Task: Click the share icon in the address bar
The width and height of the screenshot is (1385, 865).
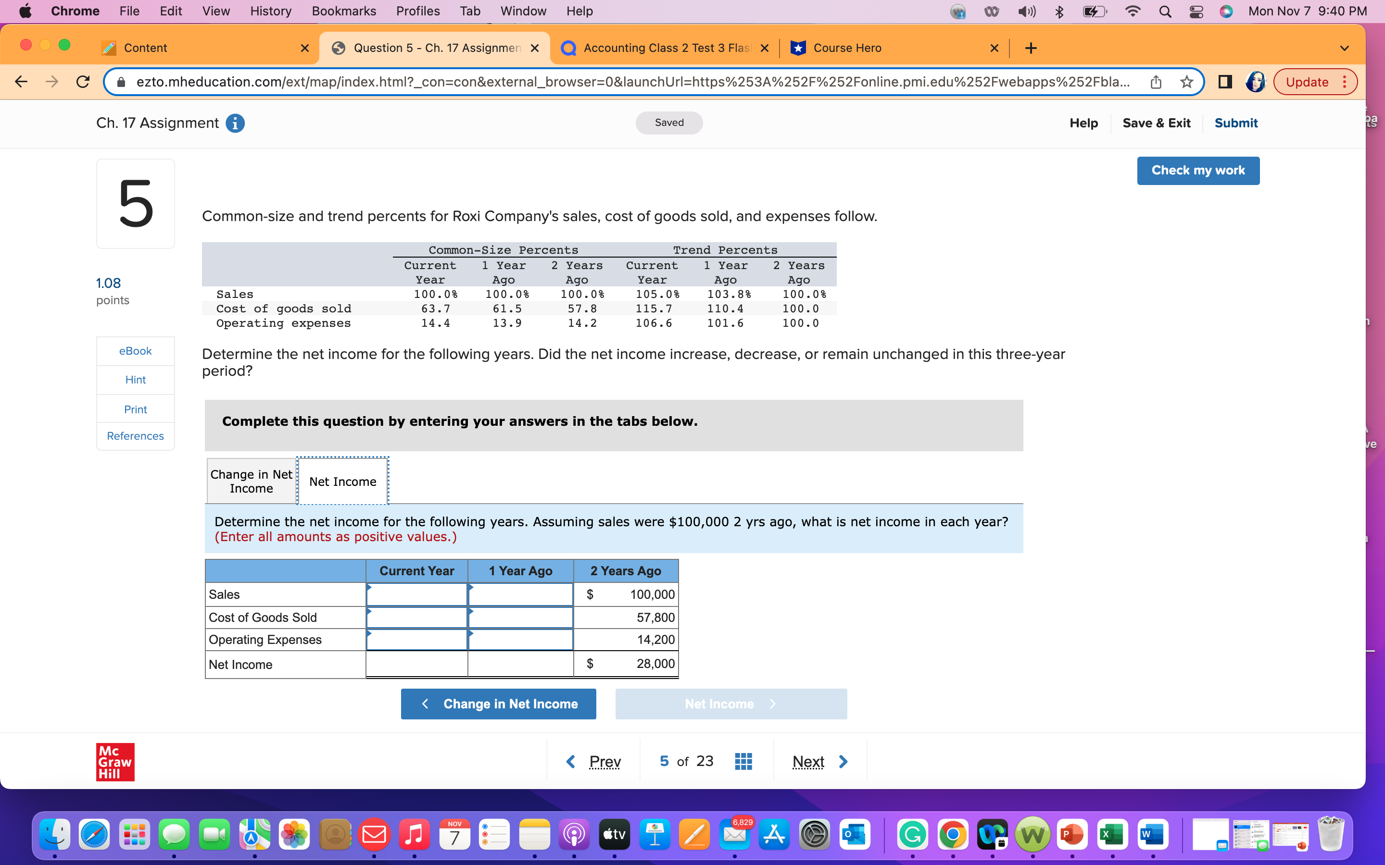Action: pos(1155,82)
